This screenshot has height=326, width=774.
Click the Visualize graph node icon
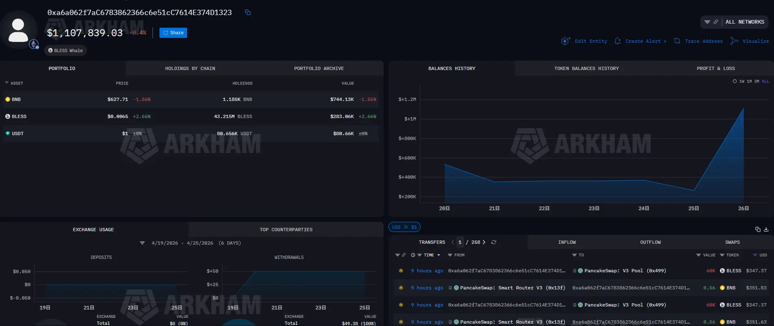point(735,41)
